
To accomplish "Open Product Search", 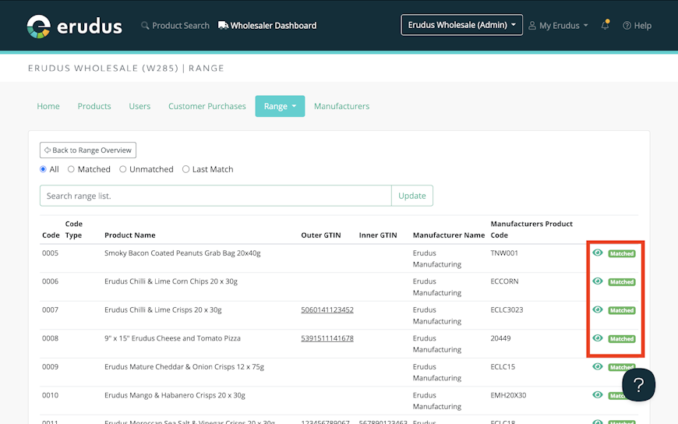I will 175,26.
